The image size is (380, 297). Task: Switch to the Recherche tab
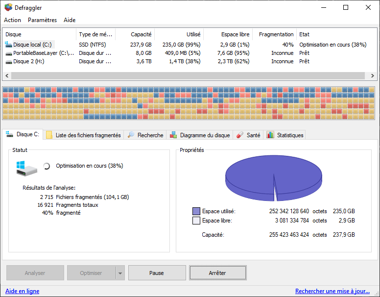(x=145, y=135)
